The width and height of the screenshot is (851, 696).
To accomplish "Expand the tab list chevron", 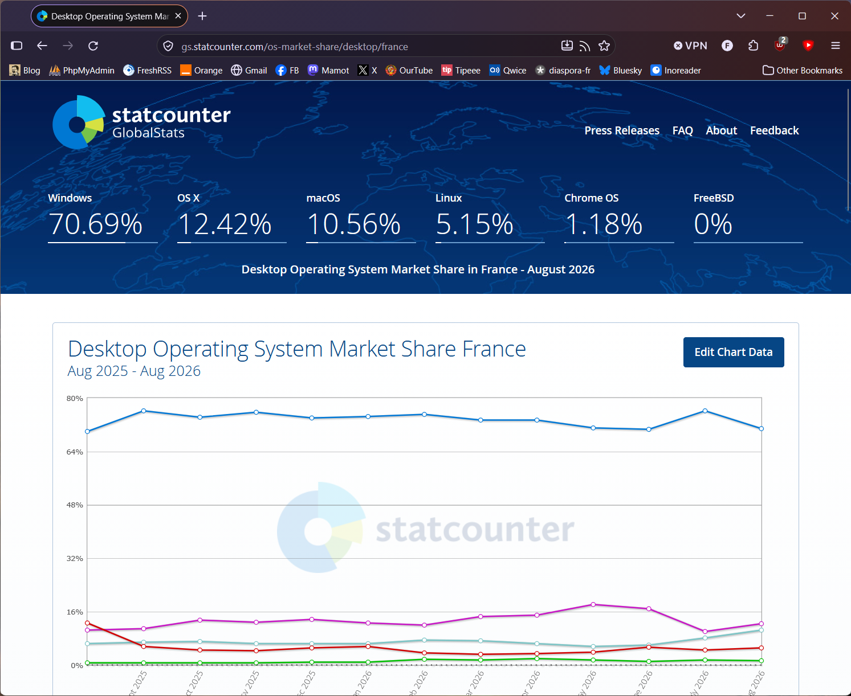I will coord(741,16).
